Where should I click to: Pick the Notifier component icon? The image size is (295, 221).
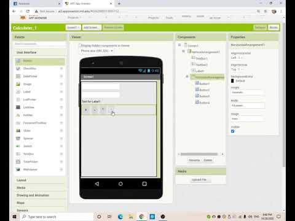18,115
